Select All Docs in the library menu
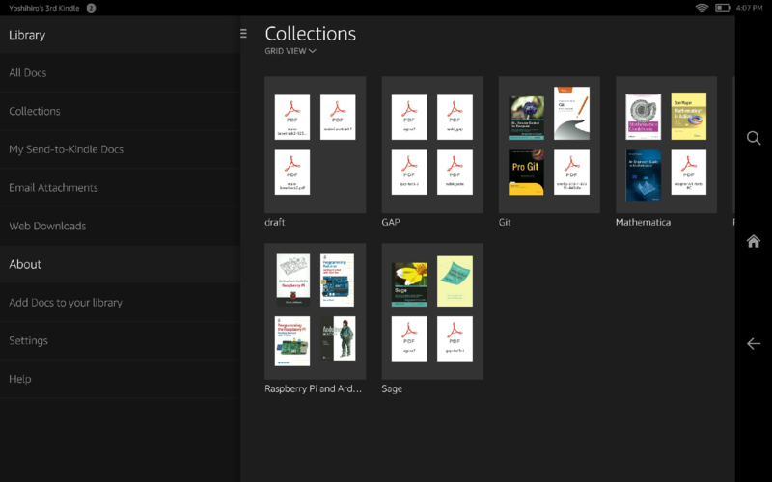The width and height of the screenshot is (772, 482). 120,73
